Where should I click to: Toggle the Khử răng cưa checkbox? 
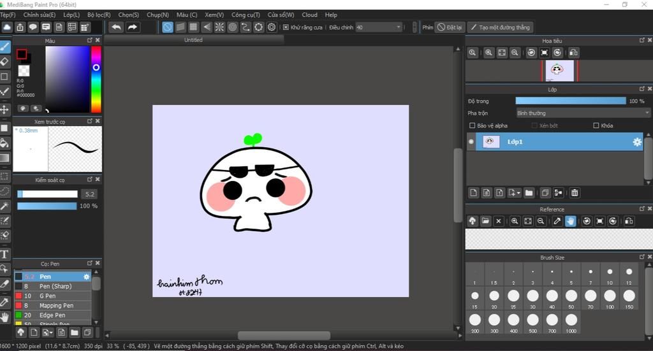click(286, 27)
